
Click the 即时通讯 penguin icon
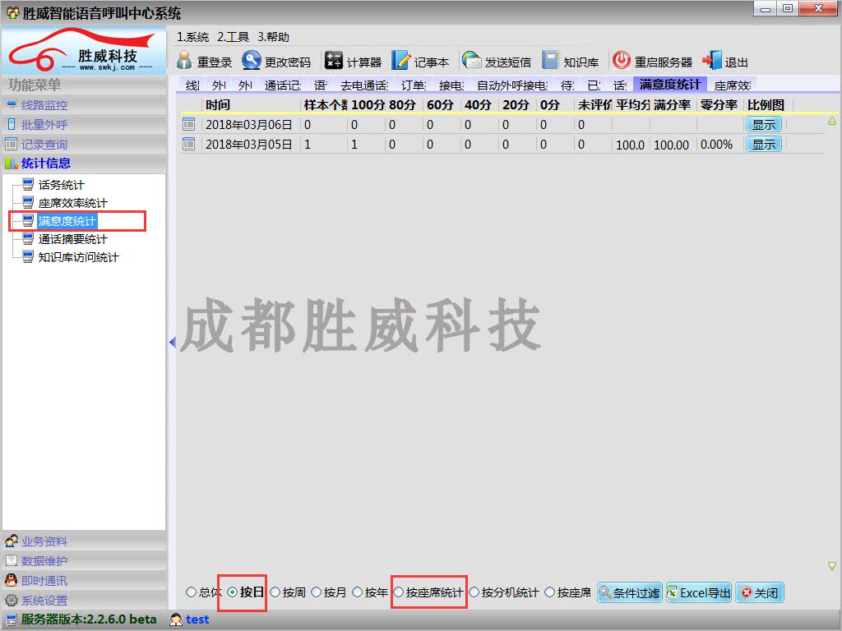click(x=12, y=580)
